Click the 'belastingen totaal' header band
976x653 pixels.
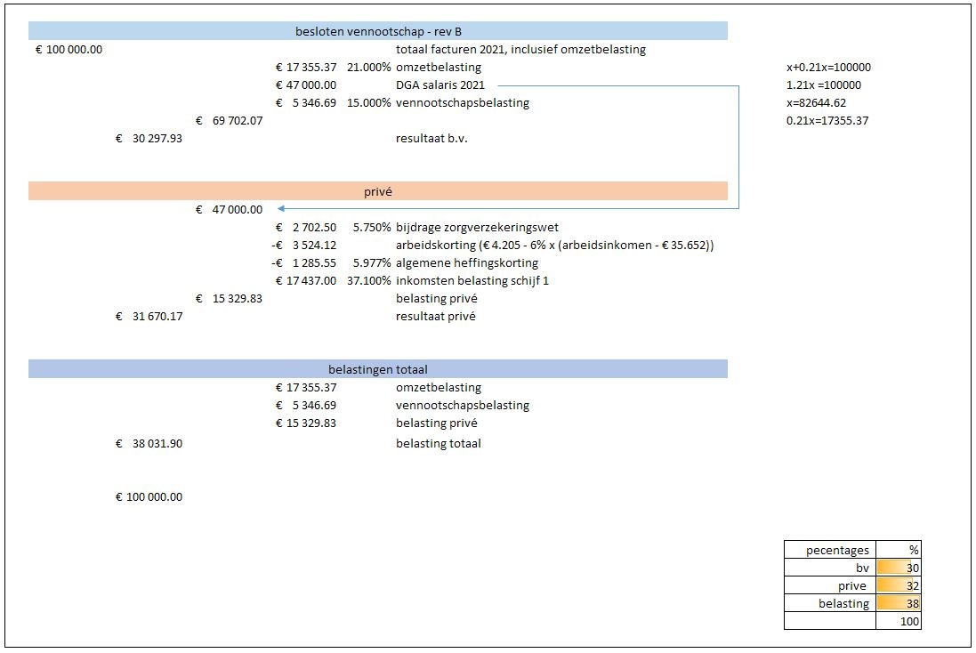coord(378,369)
